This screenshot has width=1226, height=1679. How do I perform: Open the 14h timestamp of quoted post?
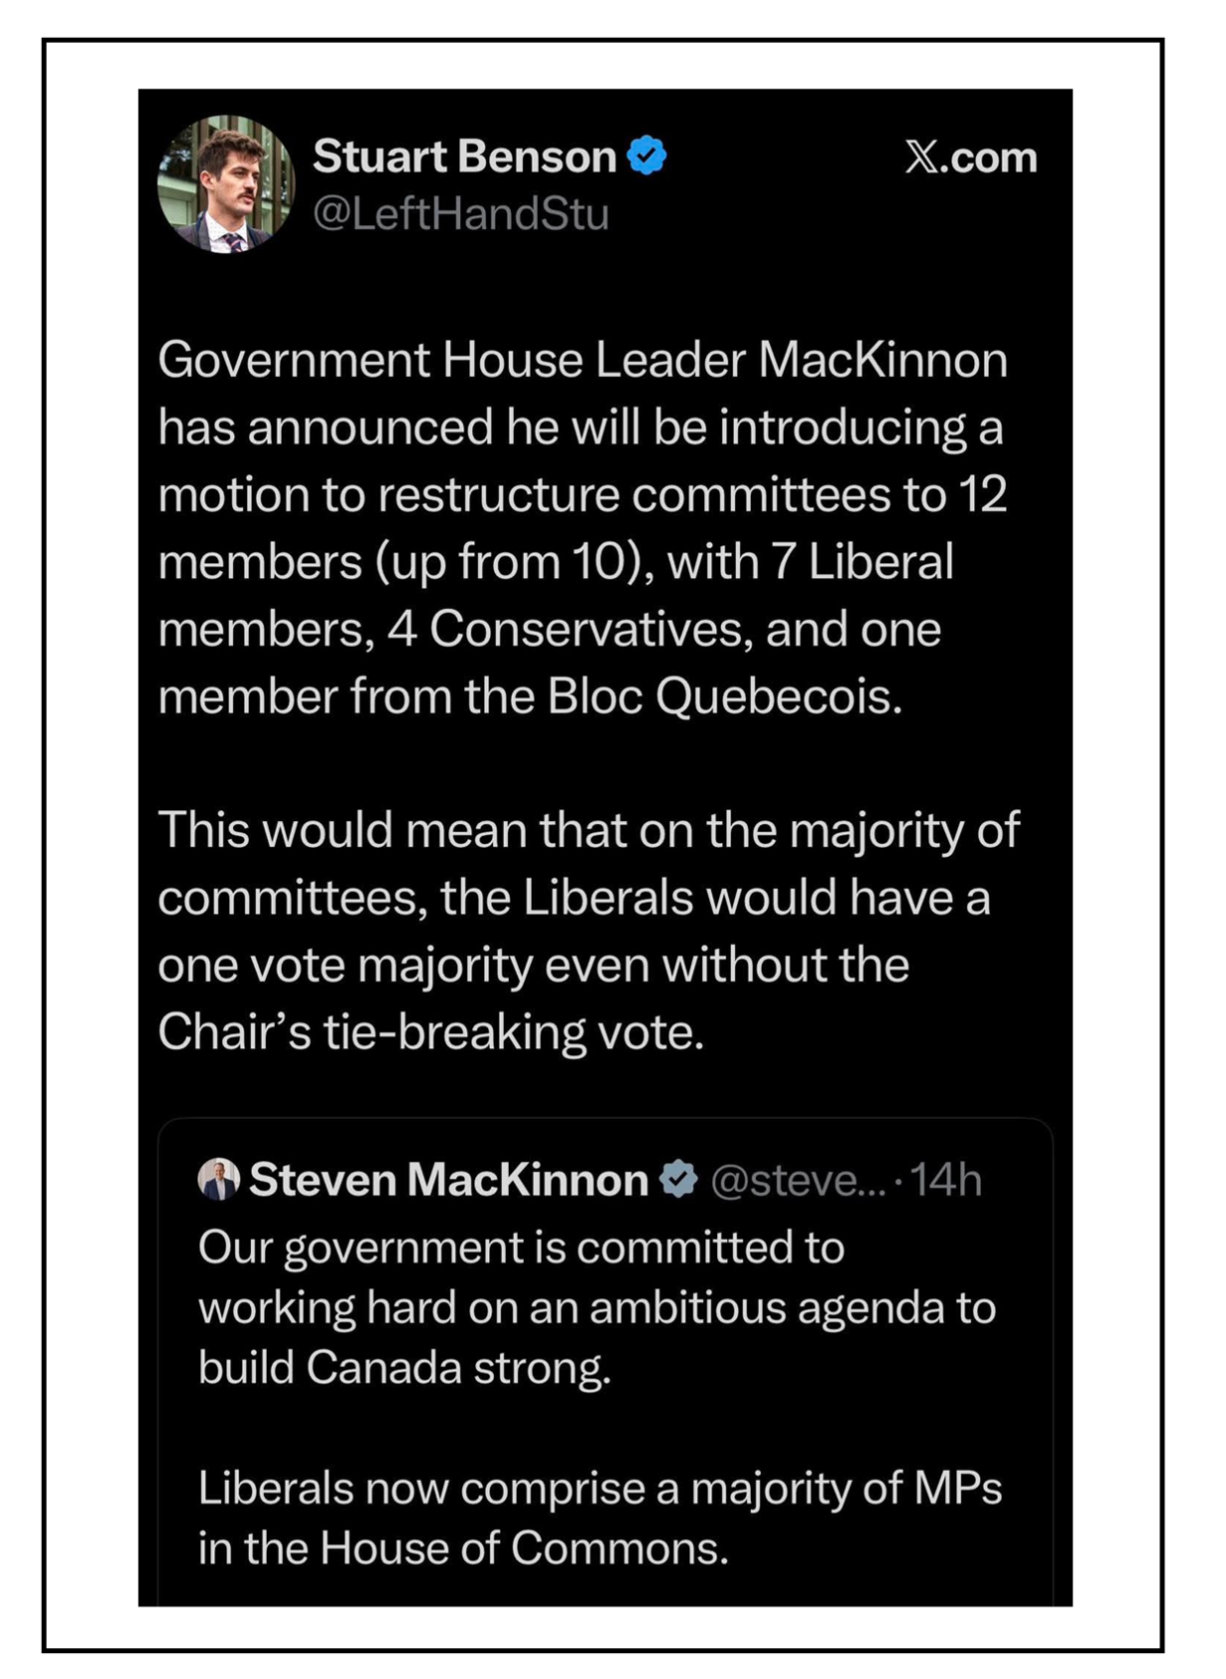point(945,1181)
